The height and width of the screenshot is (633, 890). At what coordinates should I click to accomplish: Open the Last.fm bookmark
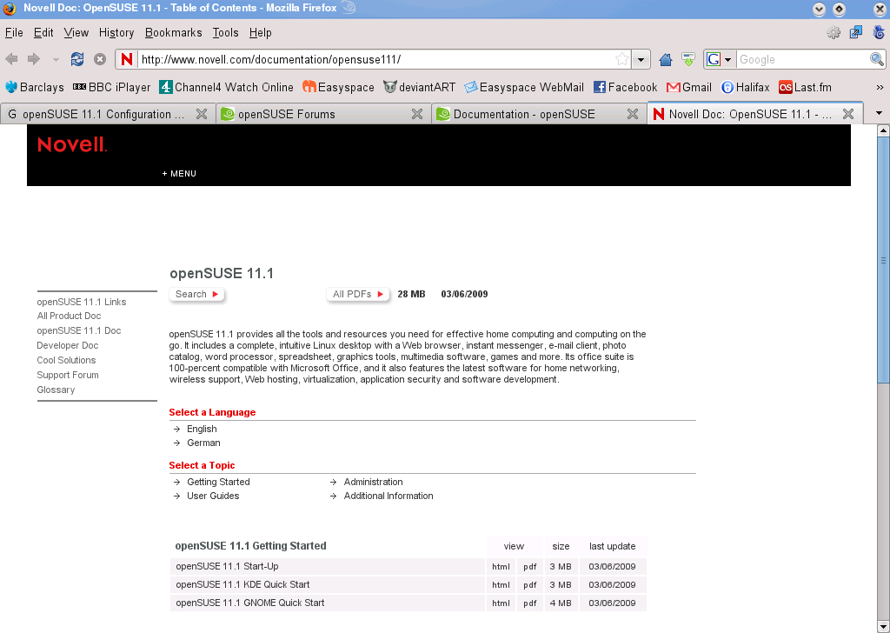coord(805,87)
